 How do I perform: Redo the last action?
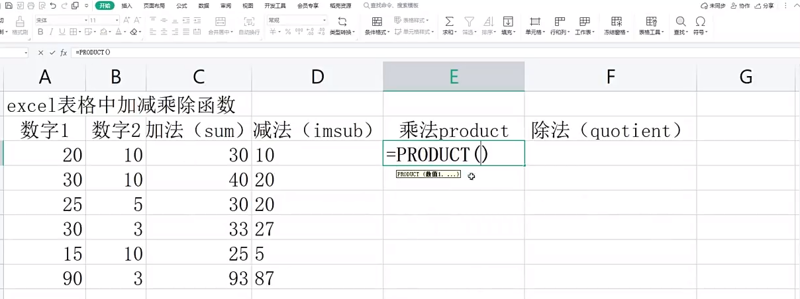tap(64, 5)
